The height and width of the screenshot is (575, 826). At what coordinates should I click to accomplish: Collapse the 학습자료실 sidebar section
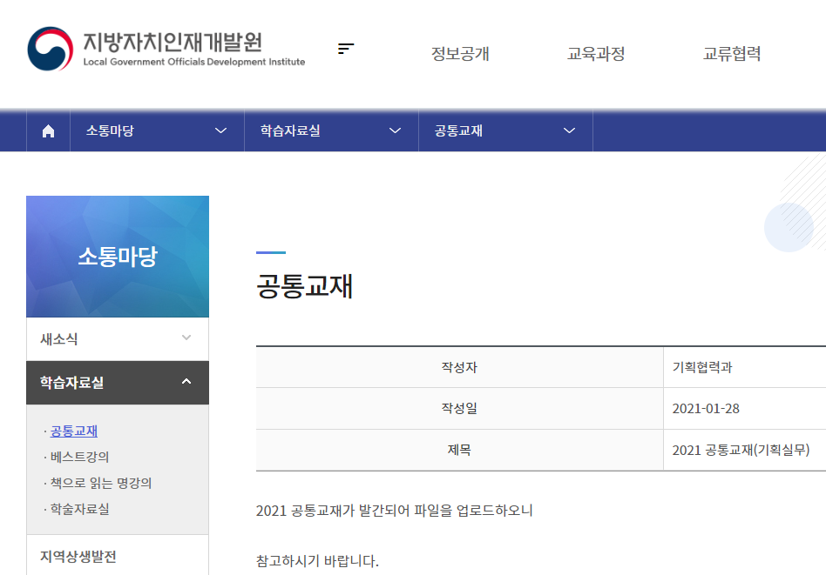pyautogui.click(x=118, y=383)
